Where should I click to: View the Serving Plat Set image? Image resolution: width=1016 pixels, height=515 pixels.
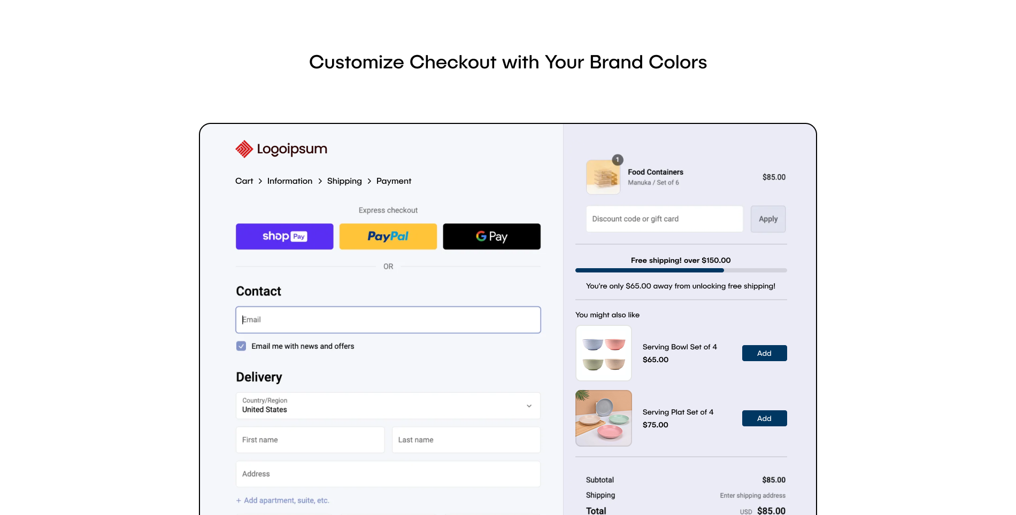pos(604,418)
